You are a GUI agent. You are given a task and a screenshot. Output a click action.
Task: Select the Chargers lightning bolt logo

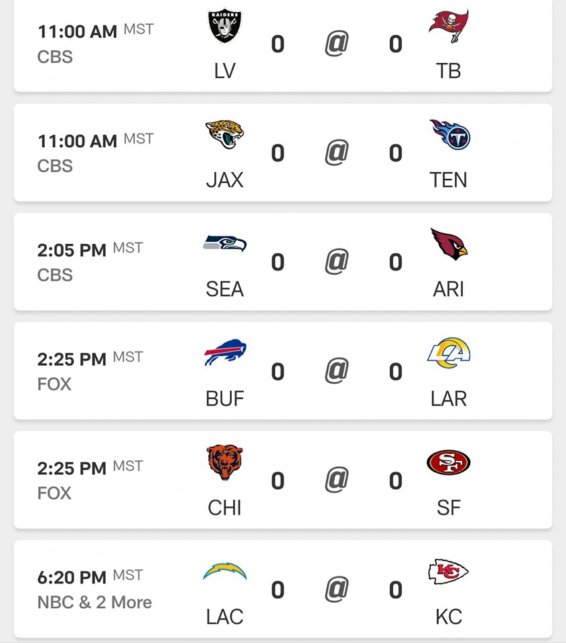pyautogui.click(x=225, y=571)
